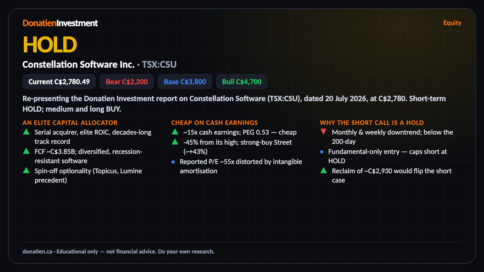The width and height of the screenshot is (484, 272).
Task: Click the green triangle next to FCF ~C$3.85B
Action: pos(26,151)
